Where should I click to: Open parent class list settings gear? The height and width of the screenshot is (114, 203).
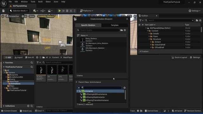[125, 88]
